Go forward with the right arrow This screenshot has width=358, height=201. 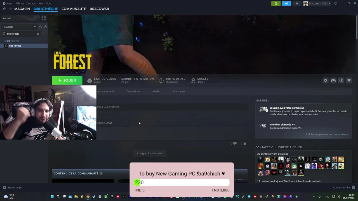(10, 9)
